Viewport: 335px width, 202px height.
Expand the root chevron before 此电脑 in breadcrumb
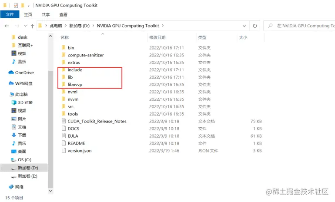[x=46, y=26]
